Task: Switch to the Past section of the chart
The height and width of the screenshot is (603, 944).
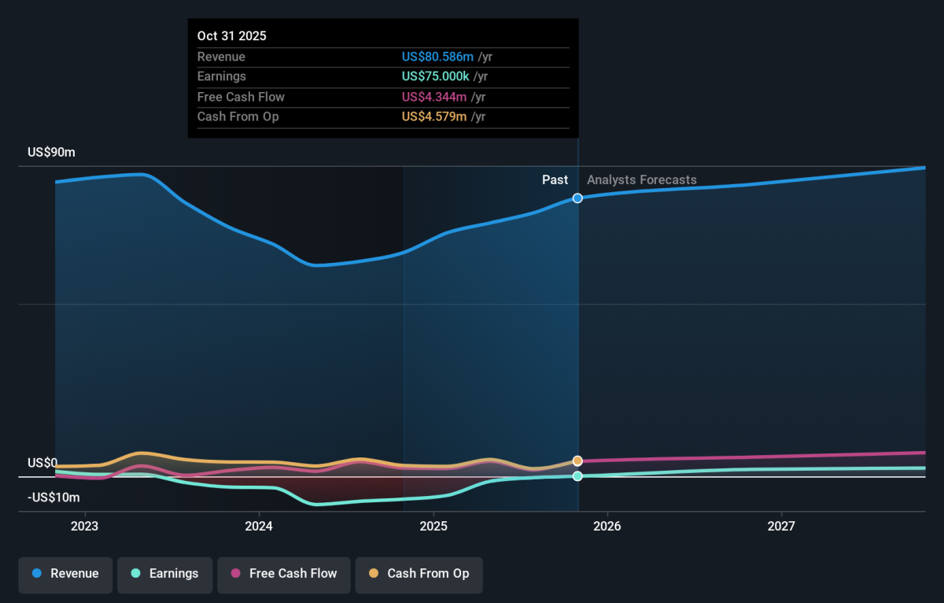Action: pyautogui.click(x=555, y=179)
